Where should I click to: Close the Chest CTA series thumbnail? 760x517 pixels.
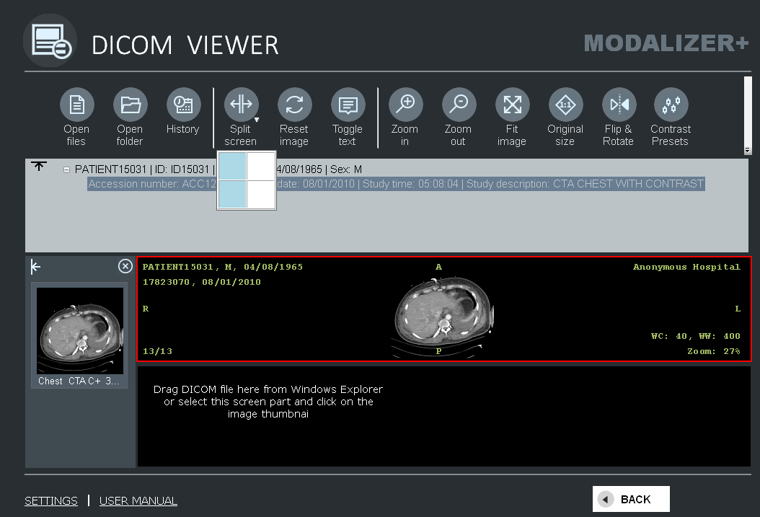[125, 267]
